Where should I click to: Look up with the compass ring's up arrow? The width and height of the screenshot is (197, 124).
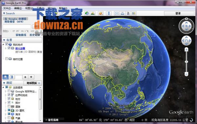tap(186, 23)
